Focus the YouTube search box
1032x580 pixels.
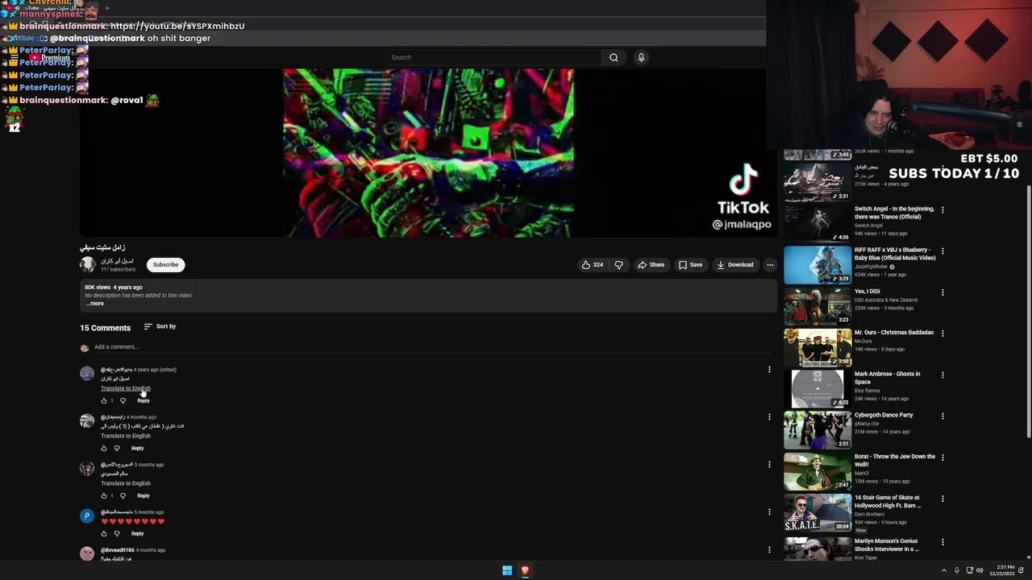pyautogui.click(x=493, y=57)
